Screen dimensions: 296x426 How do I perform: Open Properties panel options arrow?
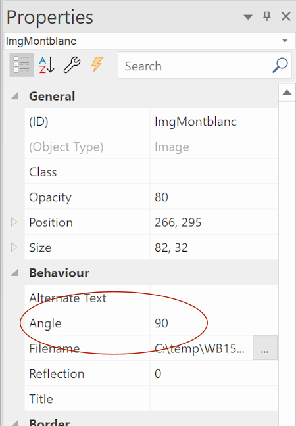pos(248,17)
